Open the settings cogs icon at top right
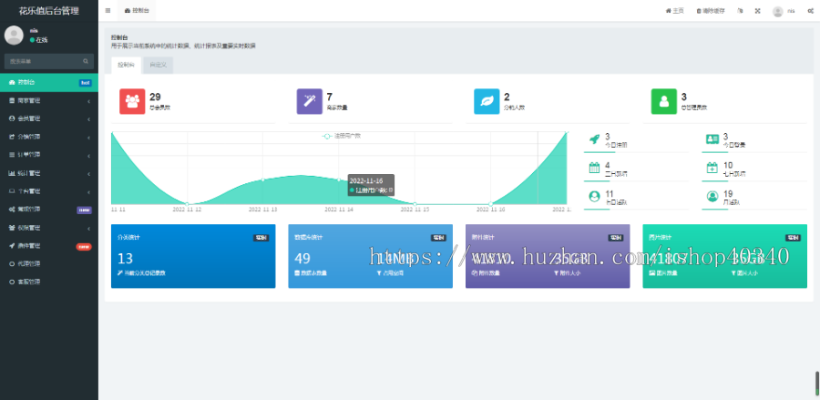Image resolution: width=820 pixels, height=400 pixels. pos(810,10)
